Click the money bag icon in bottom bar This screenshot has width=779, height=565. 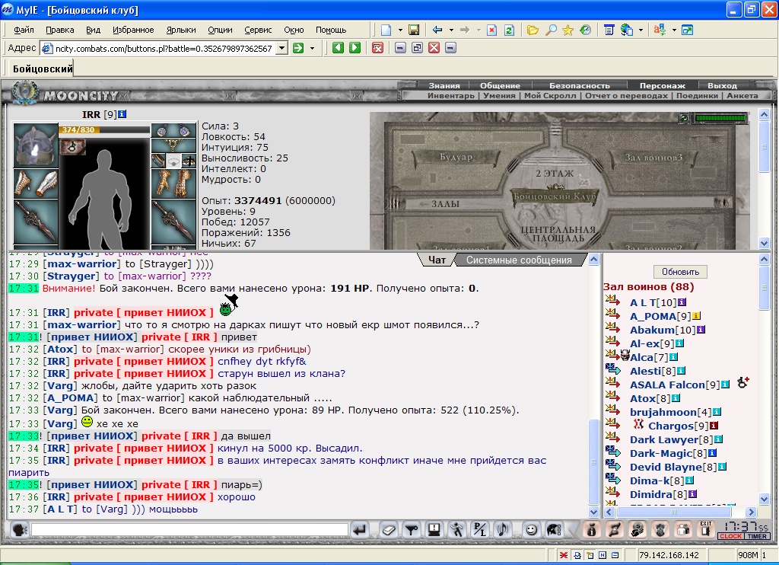pyautogui.click(x=591, y=530)
